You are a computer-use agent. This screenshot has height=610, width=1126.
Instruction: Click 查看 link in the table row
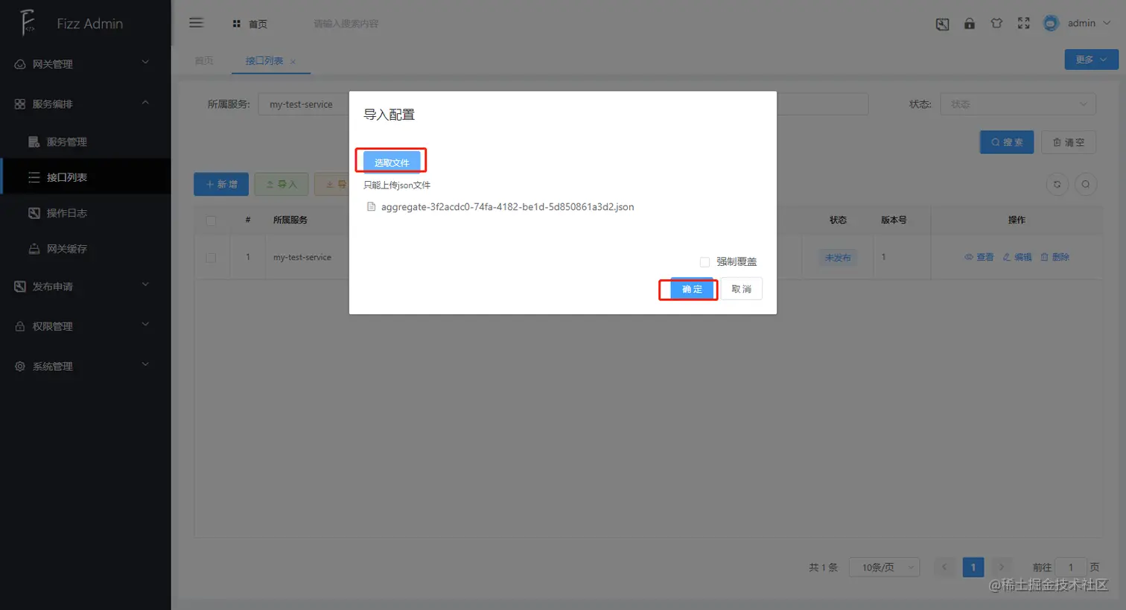tap(979, 257)
